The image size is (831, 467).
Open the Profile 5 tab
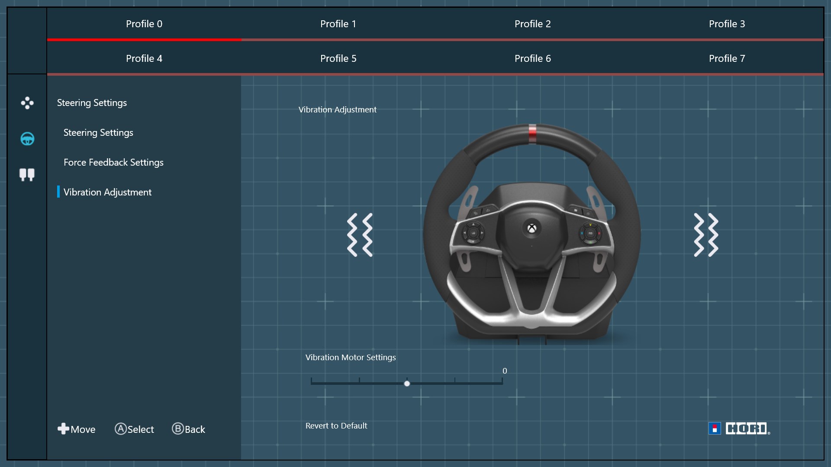click(x=338, y=59)
